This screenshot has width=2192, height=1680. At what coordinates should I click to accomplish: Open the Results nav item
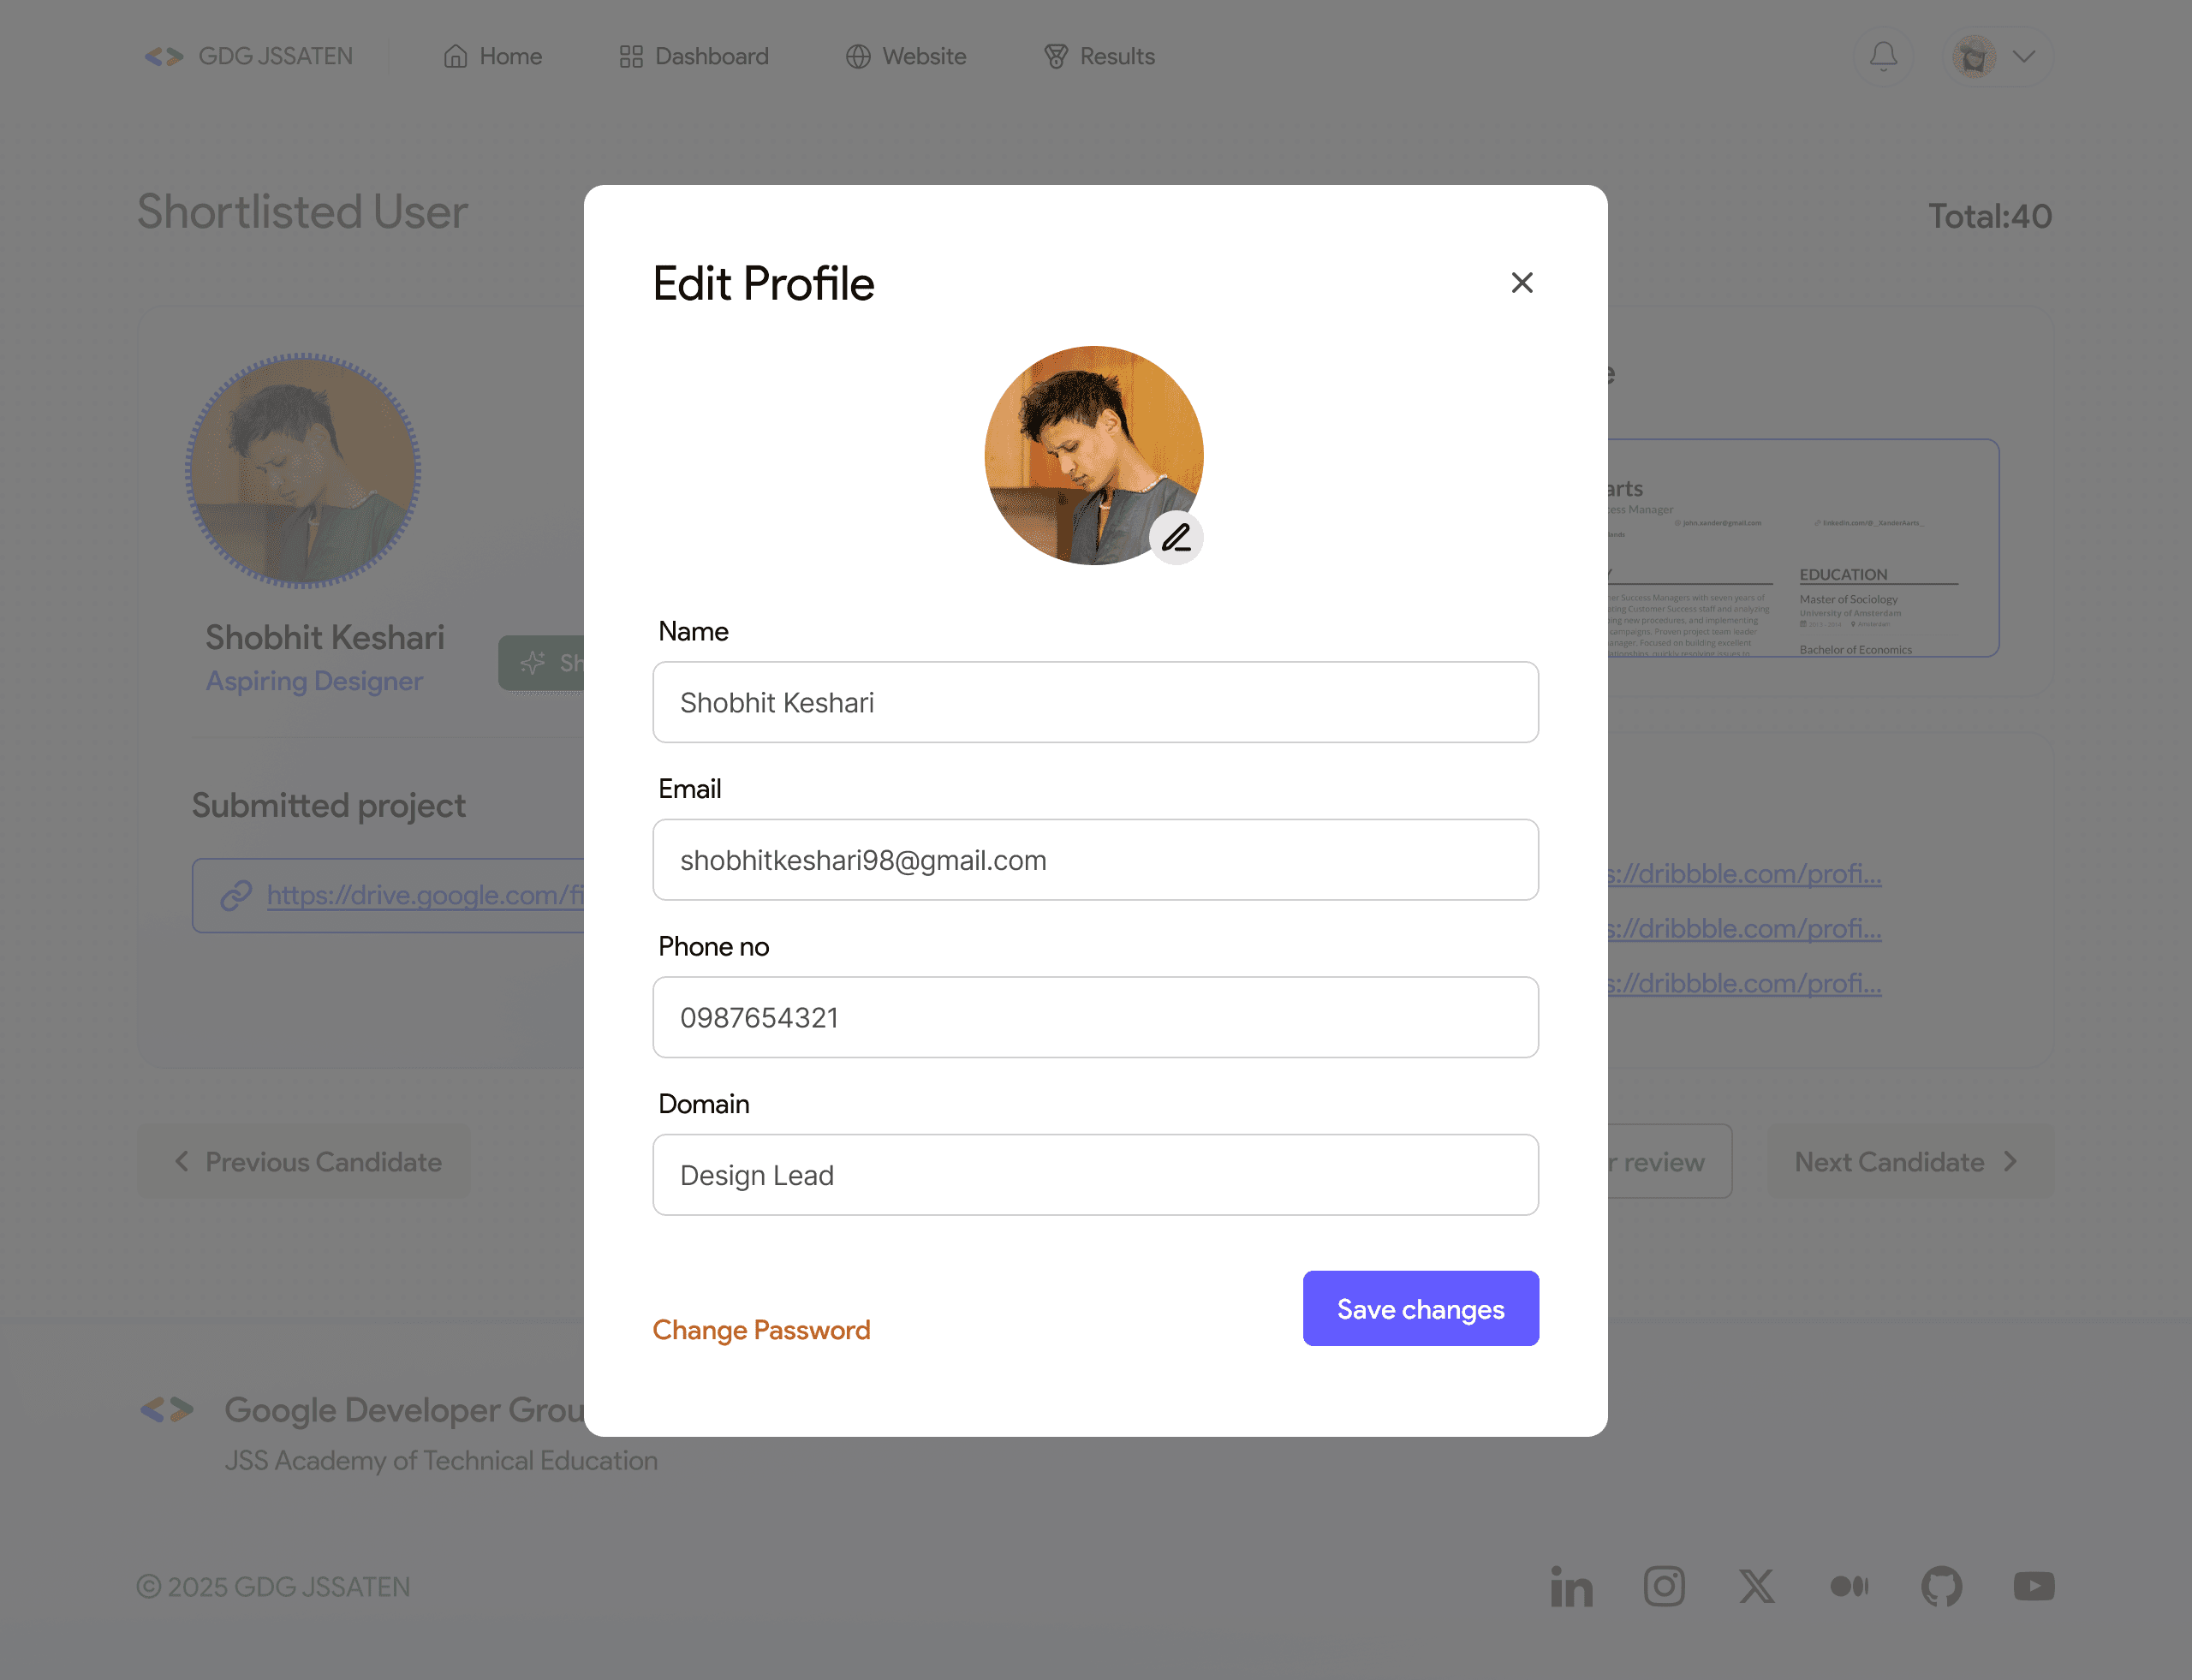pyautogui.click(x=1099, y=56)
